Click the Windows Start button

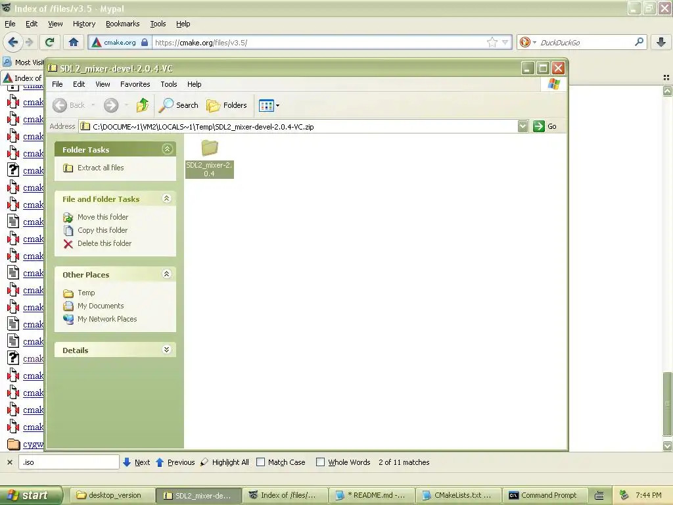click(31, 495)
